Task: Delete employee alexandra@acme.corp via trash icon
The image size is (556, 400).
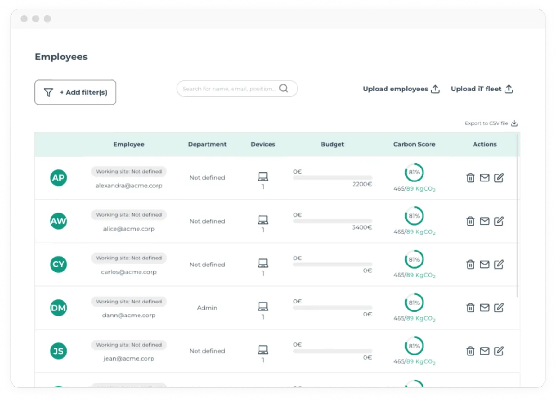Action: point(470,178)
